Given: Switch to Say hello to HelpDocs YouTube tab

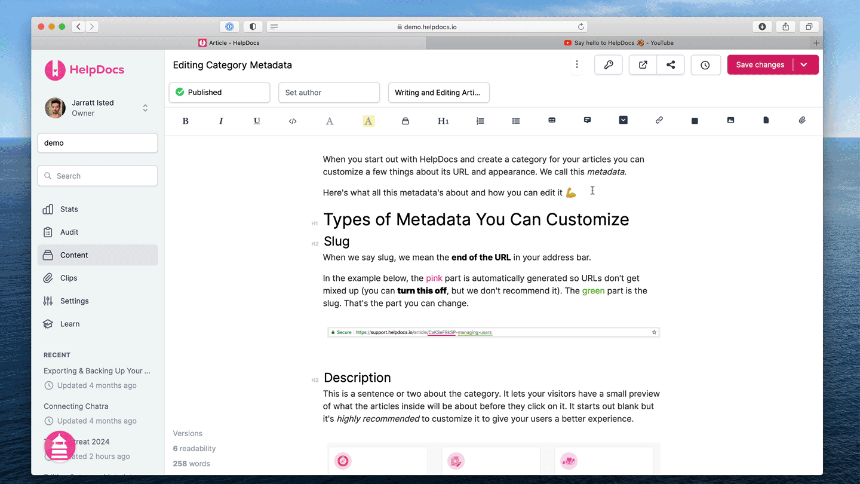Looking at the screenshot, I should (x=618, y=43).
